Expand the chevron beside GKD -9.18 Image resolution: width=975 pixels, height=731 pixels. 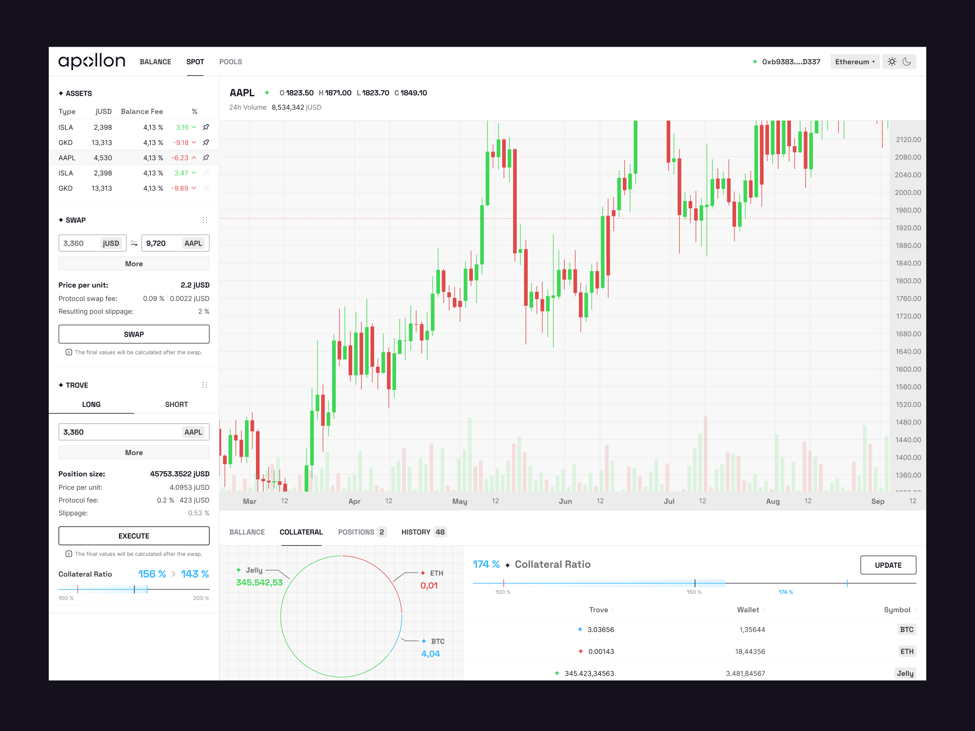(x=194, y=142)
